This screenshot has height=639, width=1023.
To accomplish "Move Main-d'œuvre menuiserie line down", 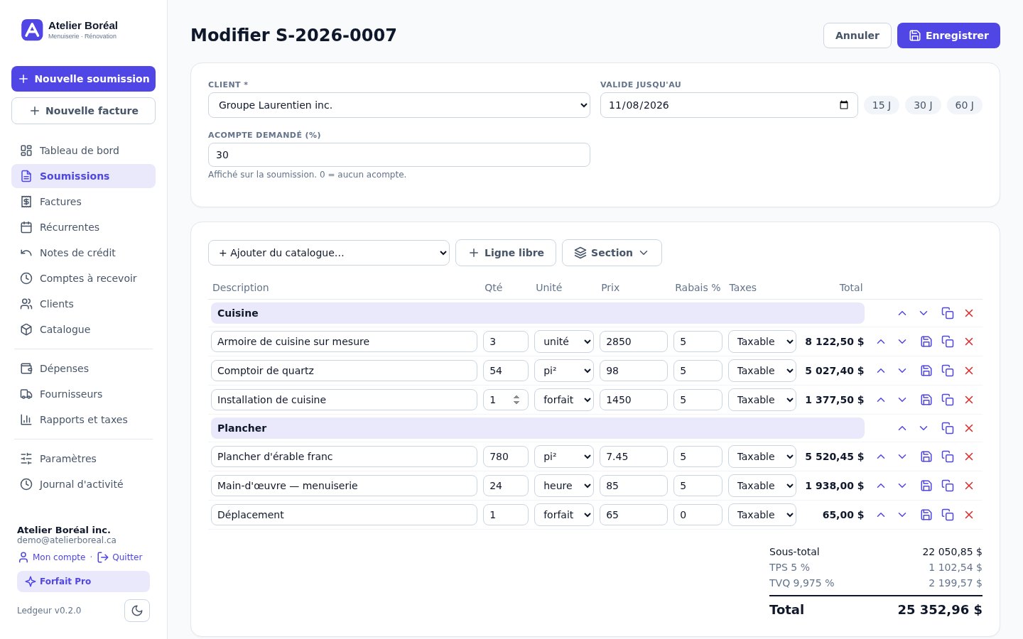I will click(x=902, y=486).
